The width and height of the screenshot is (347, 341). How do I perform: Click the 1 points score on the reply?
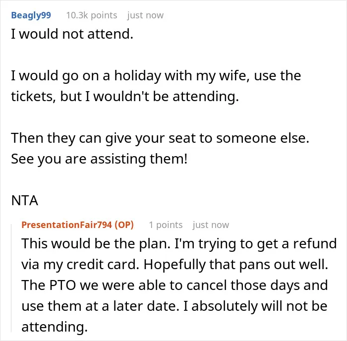coord(166,225)
